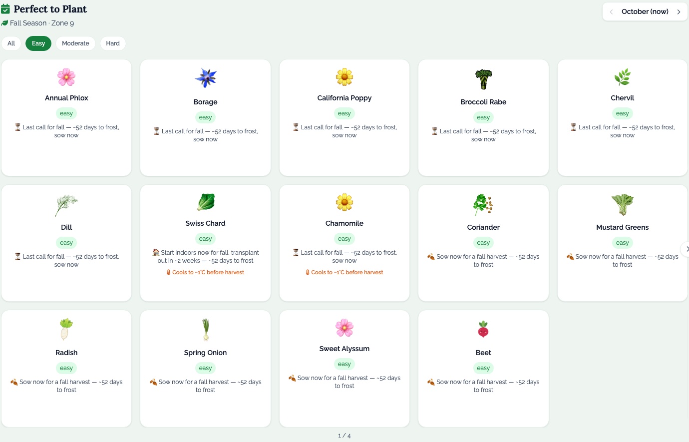Click the Beet icon
Screen dimensions: 689x442
pos(483,330)
